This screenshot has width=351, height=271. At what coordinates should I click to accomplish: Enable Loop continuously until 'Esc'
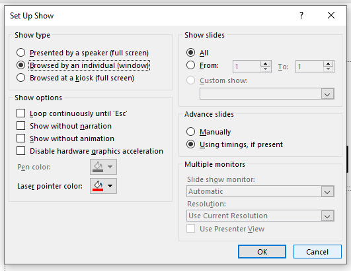coord(20,113)
